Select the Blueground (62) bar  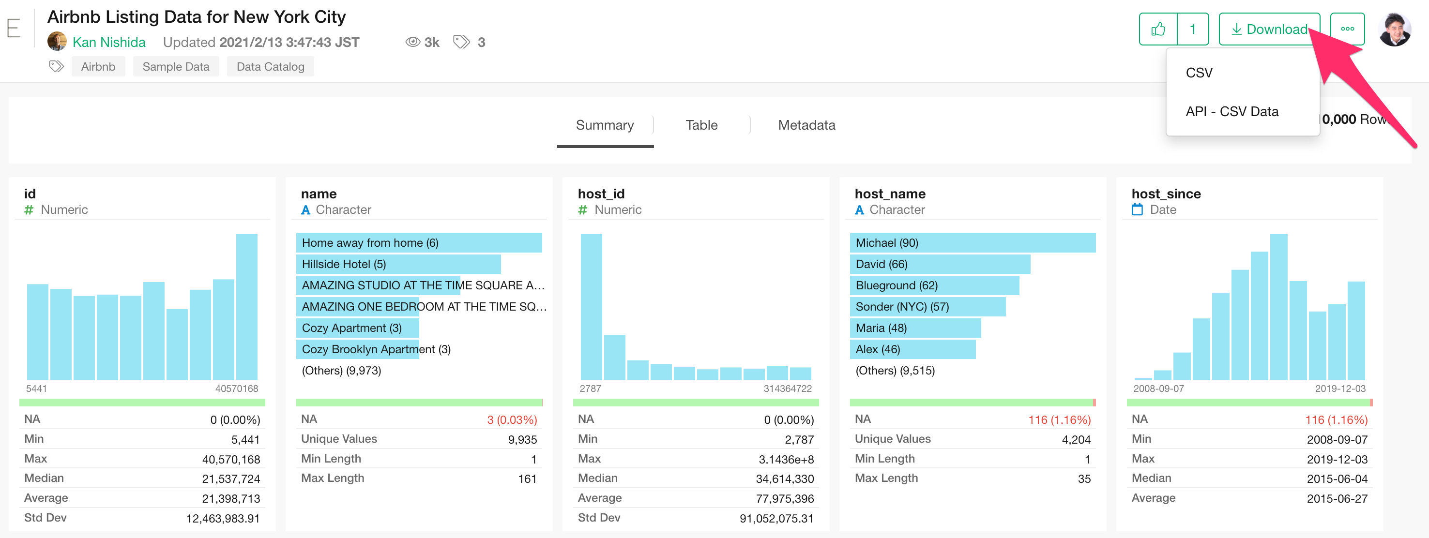934,285
